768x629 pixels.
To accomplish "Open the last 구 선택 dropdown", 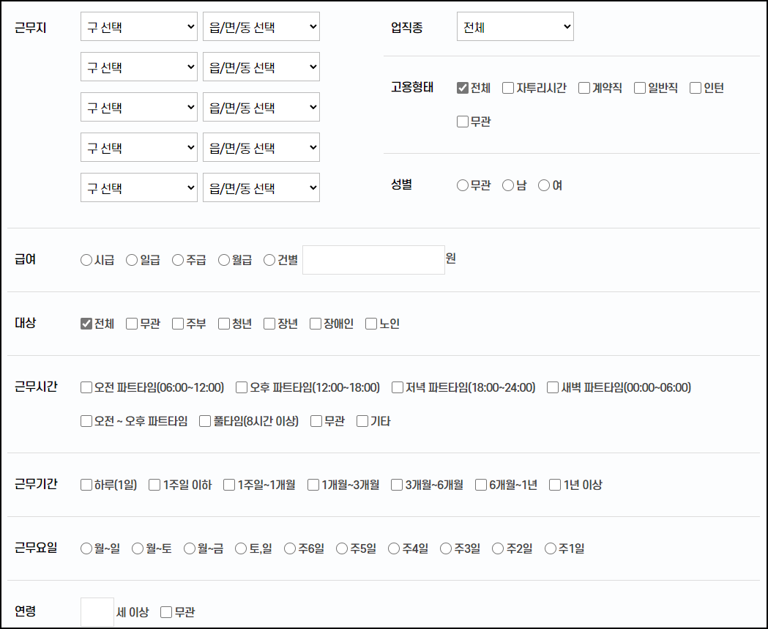I will pos(138,187).
